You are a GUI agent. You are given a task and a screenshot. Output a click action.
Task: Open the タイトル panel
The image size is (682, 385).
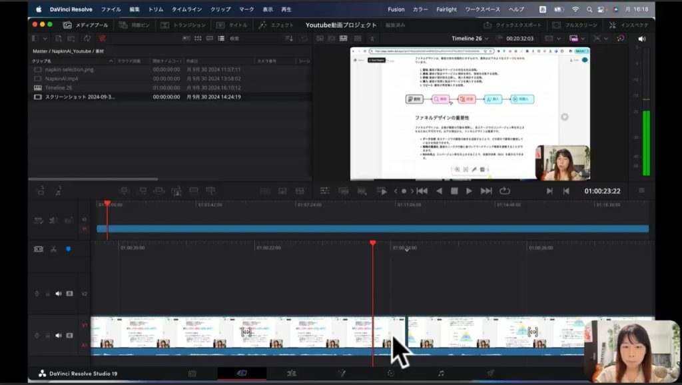pyautogui.click(x=232, y=25)
